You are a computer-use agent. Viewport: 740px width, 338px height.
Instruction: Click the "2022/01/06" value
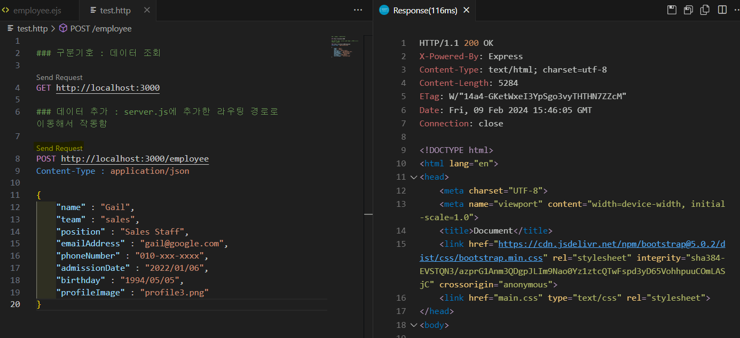tap(174, 268)
